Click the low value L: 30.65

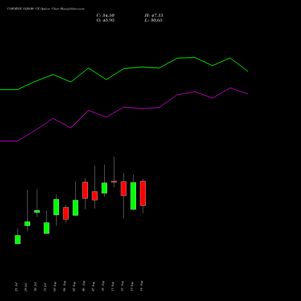tap(154, 20)
